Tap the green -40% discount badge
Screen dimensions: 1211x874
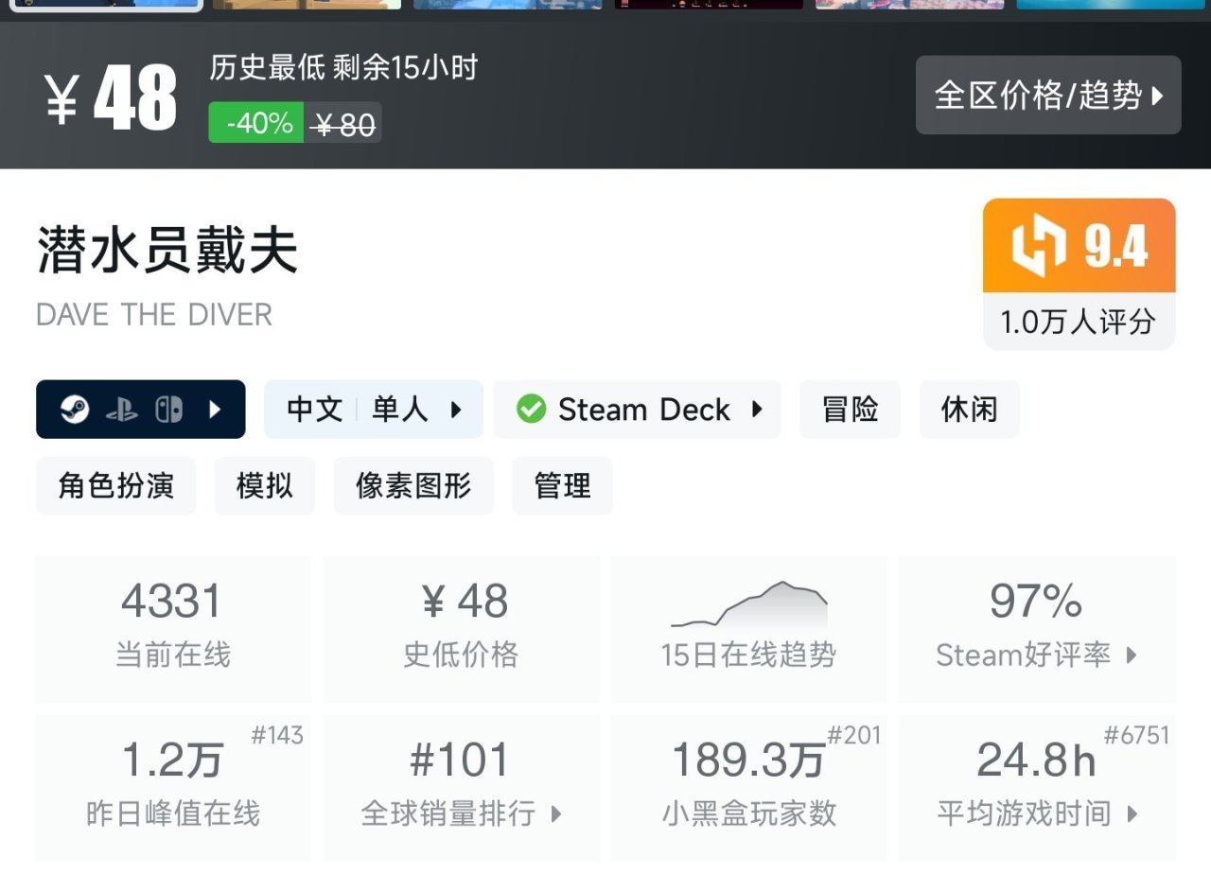[256, 123]
